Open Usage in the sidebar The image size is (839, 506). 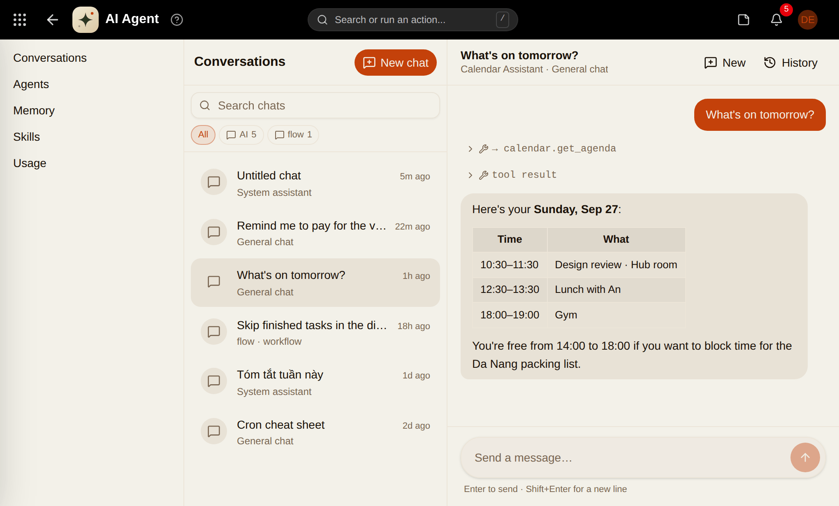(30, 163)
